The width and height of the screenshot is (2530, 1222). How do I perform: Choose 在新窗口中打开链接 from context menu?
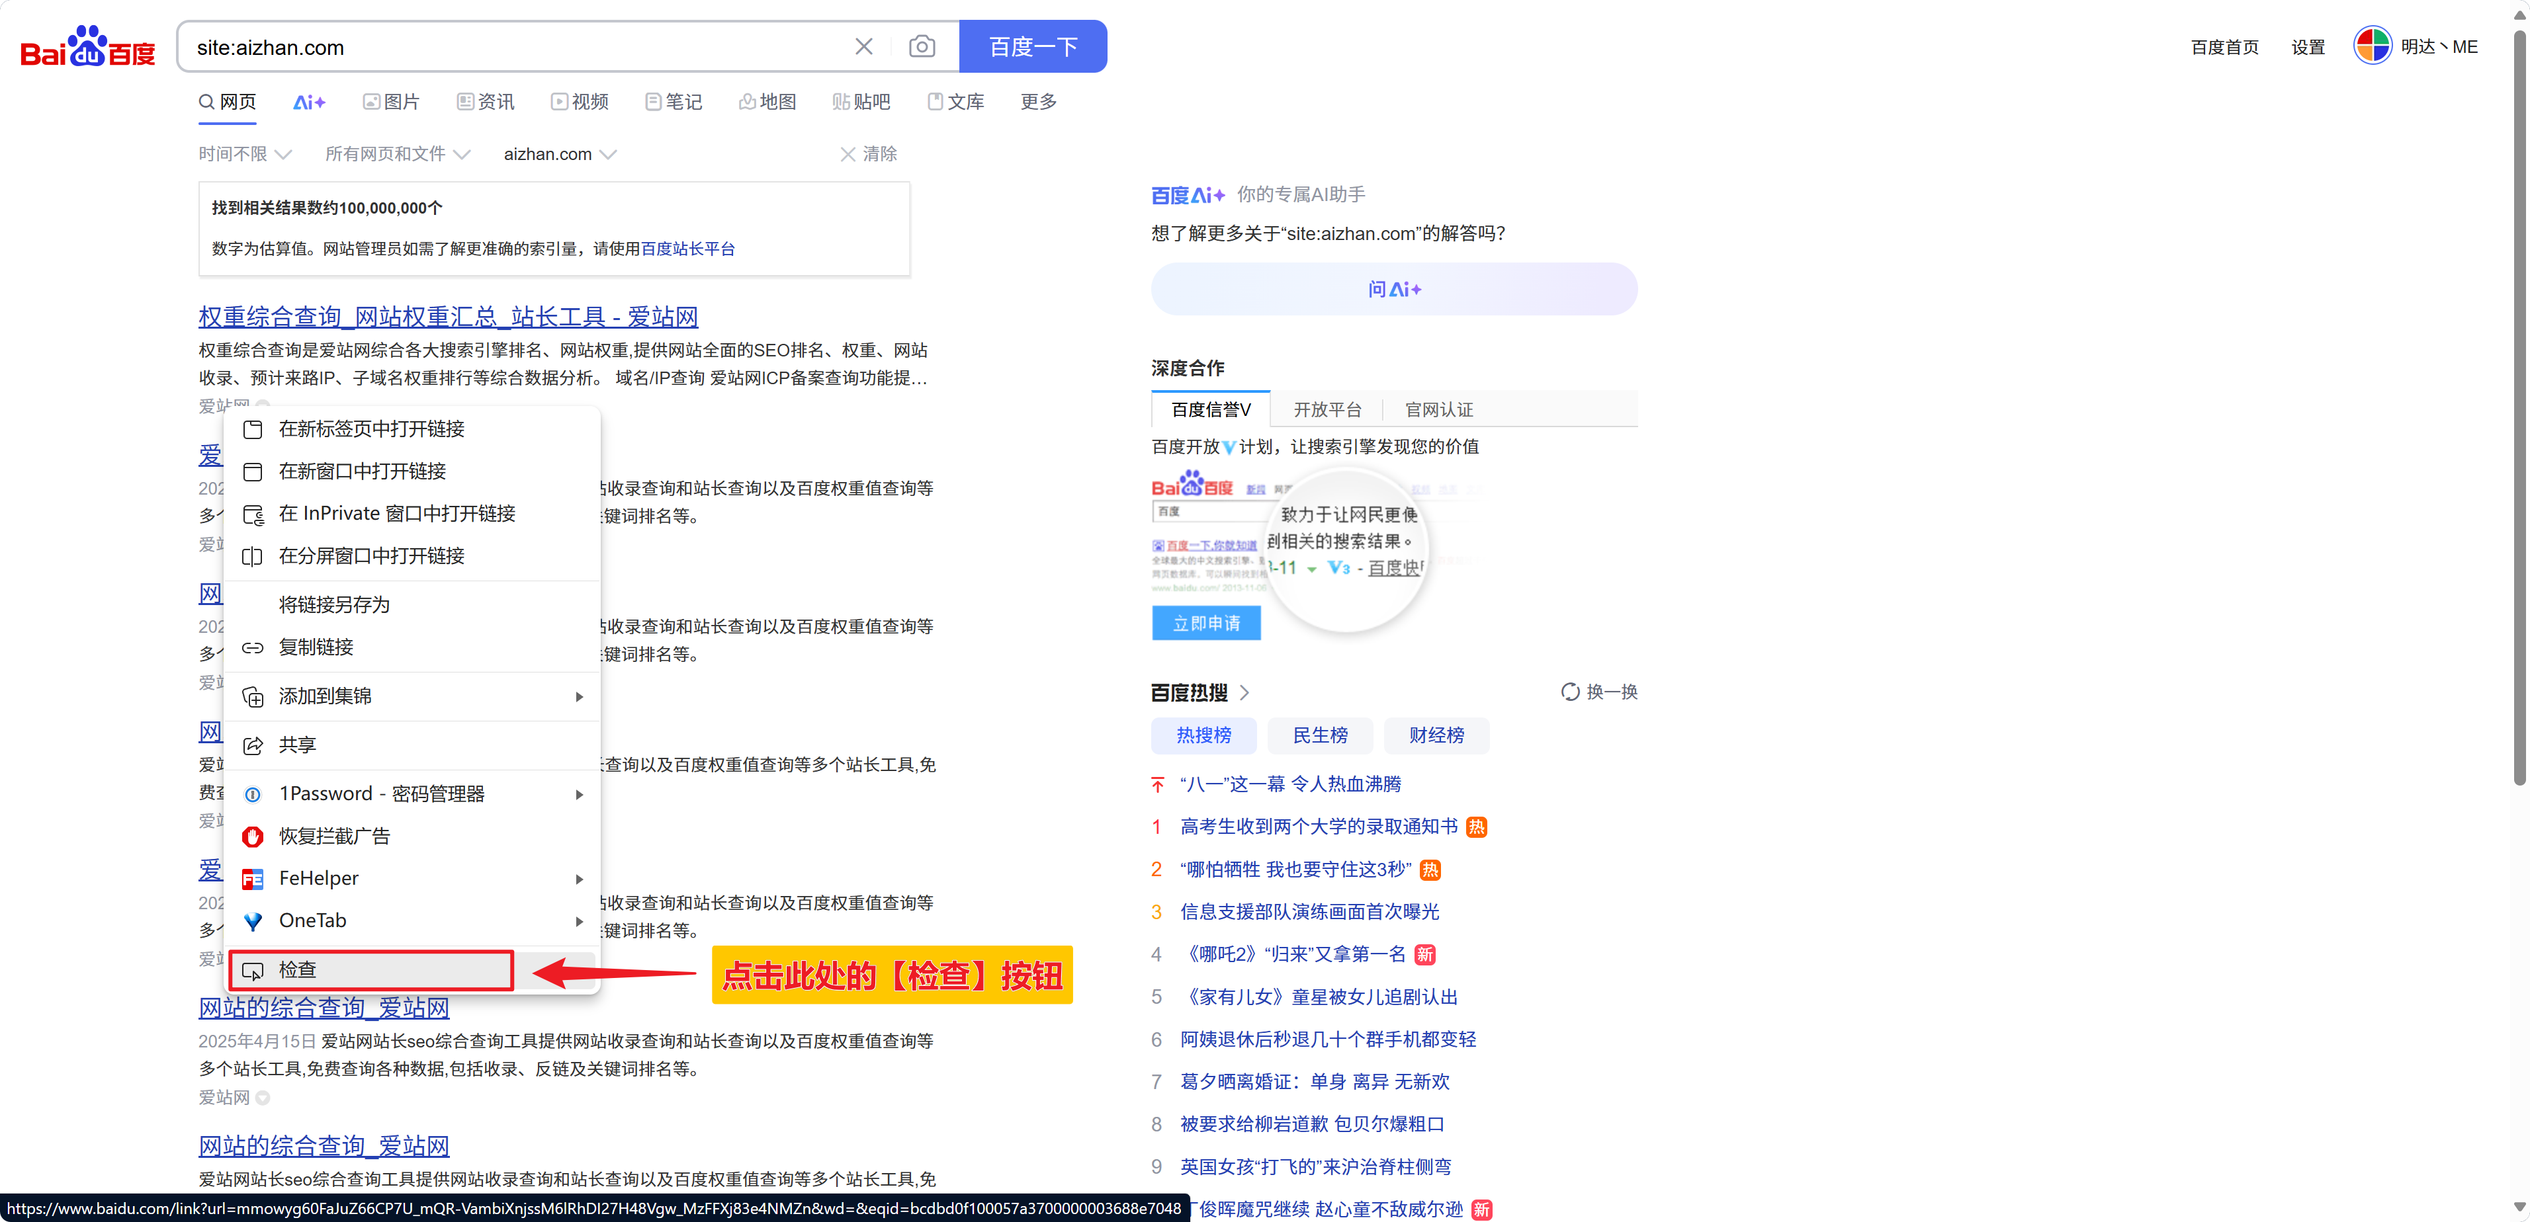pyautogui.click(x=412, y=471)
